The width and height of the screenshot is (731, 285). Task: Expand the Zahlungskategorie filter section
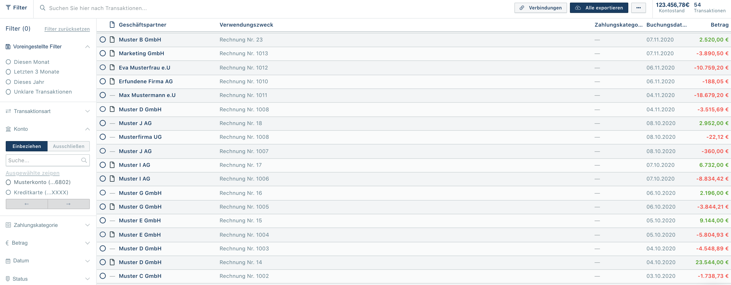tap(87, 225)
